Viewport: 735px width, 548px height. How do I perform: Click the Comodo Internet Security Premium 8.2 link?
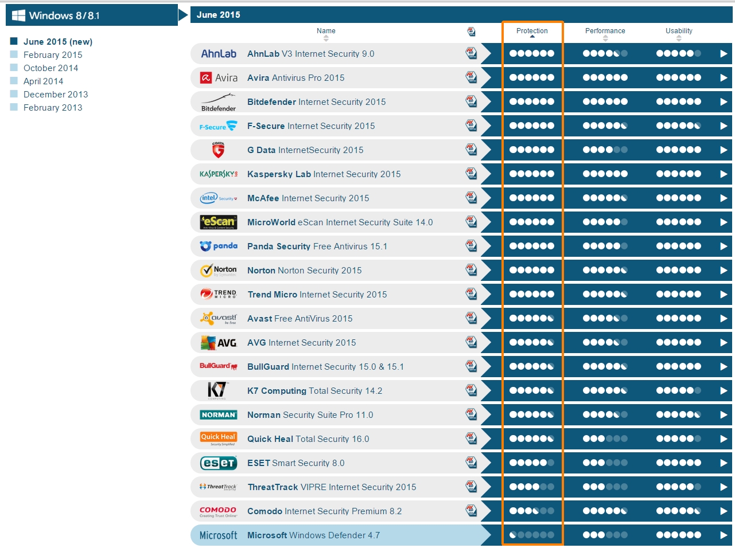325,511
